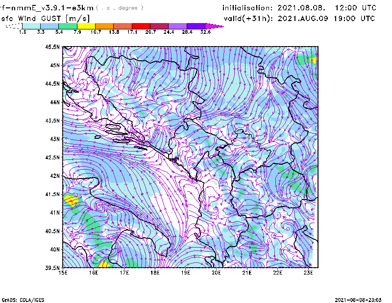Click the violet legend swatch (28.4–32.6)
Image resolution: width=392 pixels, height=303 pixels.
[196, 26]
